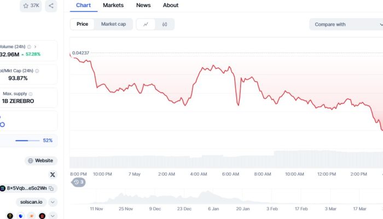Open the Markets tab
Image resolution: width=383 pixels, height=219 pixels.
click(x=113, y=5)
